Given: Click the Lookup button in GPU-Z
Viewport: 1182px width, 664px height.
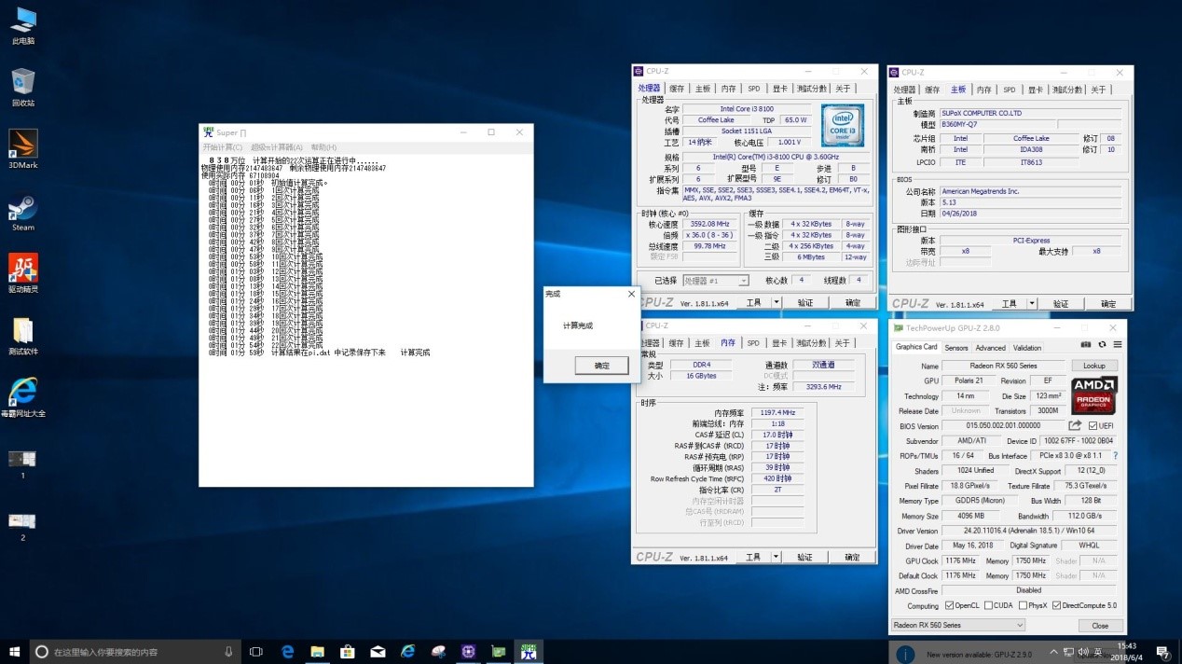Looking at the screenshot, I should click(1093, 366).
